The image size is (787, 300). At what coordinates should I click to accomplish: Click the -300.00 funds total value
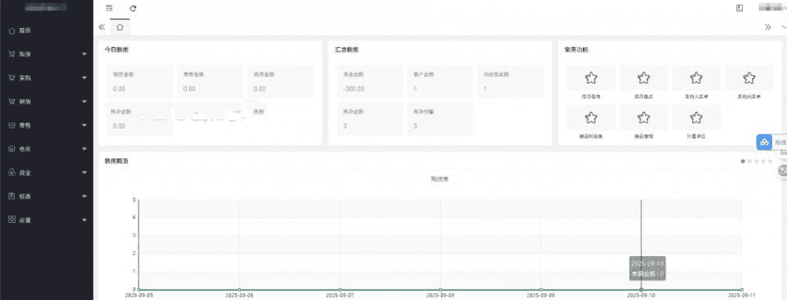coord(354,89)
